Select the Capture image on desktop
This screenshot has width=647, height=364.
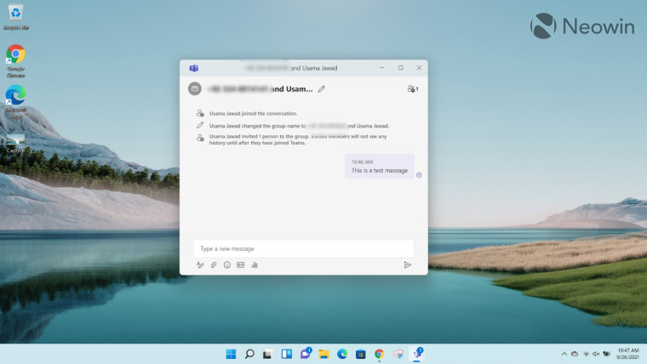point(15,144)
